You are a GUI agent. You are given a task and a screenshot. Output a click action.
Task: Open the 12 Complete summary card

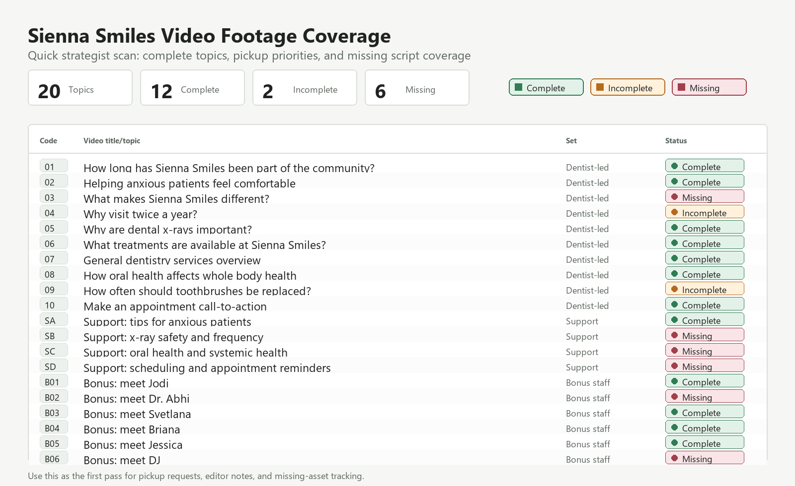click(x=192, y=88)
